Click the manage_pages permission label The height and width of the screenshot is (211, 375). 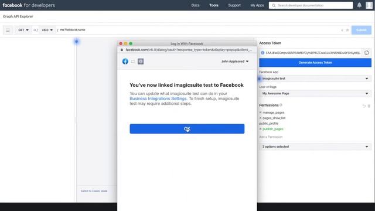[x=274, y=113]
